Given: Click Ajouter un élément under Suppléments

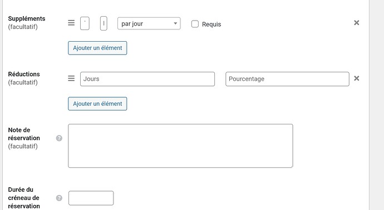Looking at the screenshot, I should 97,48.
